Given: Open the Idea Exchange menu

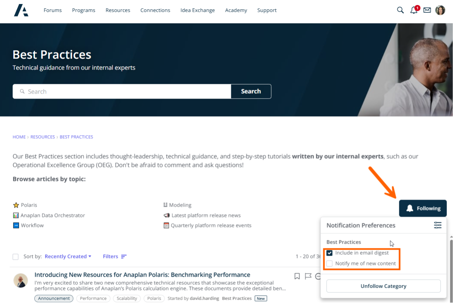Looking at the screenshot, I should pyautogui.click(x=197, y=10).
